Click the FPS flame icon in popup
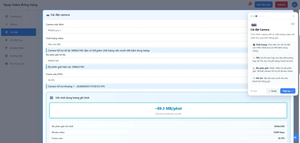Image resolution: width=300 pixels, height=143 pixels. 254,58
